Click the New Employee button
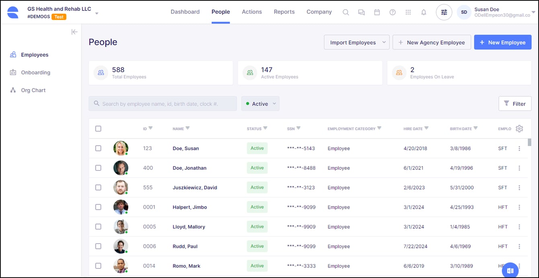This screenshot has width=539, height=278. (x=502, y=43)
